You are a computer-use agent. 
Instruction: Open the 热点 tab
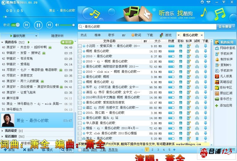point(84,35)
